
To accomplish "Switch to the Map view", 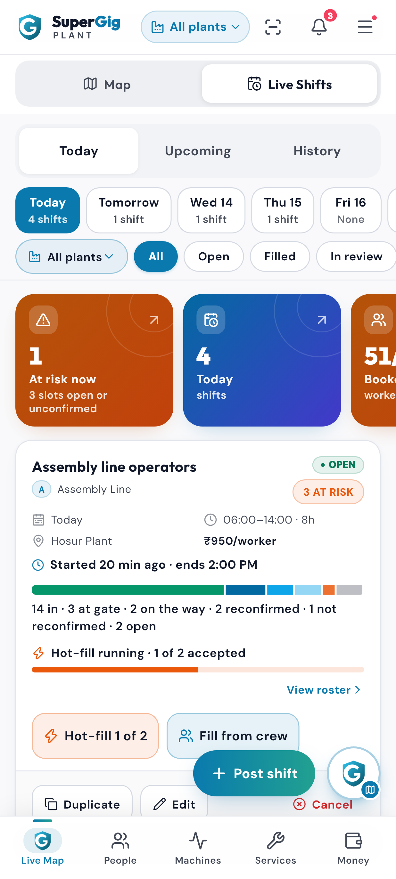I will pyautogui.click(x=107, y=84).
